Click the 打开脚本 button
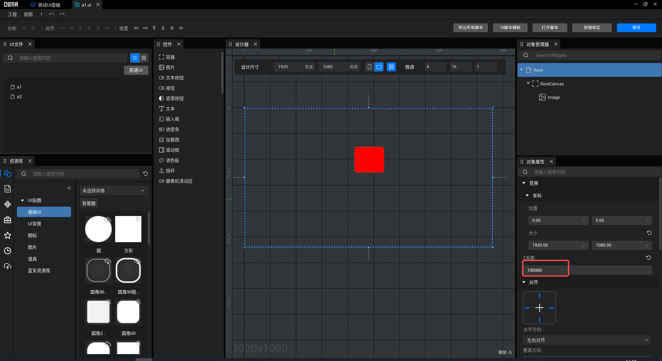This screenshot has width=662, height=361. [550, 28]
